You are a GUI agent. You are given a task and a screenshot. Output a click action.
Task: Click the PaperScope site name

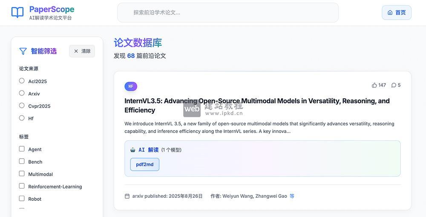52,9
